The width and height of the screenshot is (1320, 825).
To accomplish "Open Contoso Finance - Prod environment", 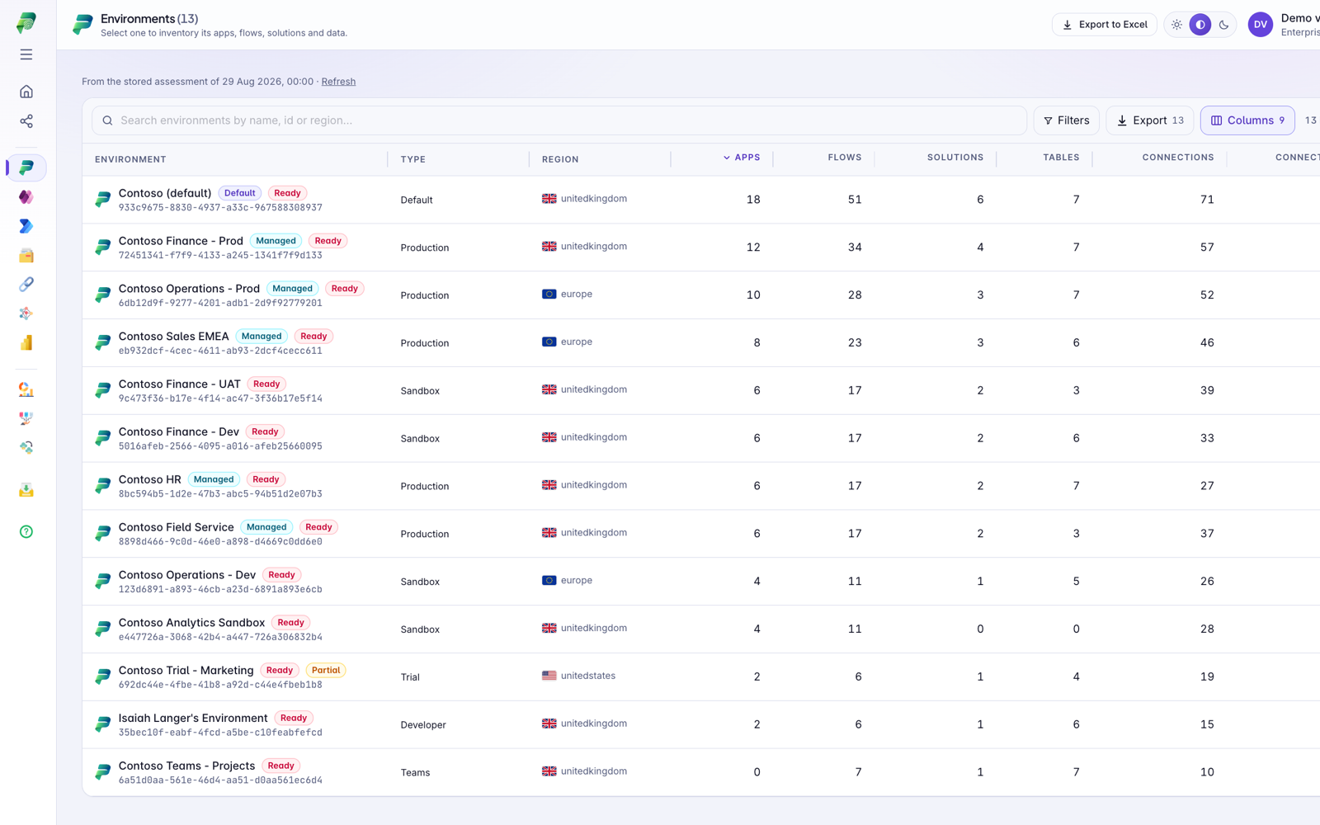I will 181,241.
